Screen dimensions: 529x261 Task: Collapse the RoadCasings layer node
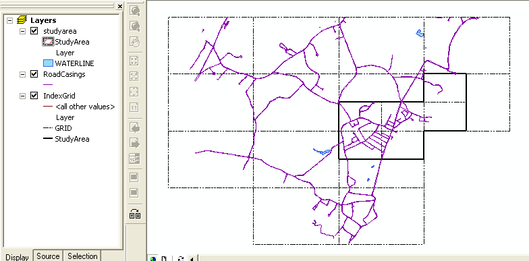22,74
